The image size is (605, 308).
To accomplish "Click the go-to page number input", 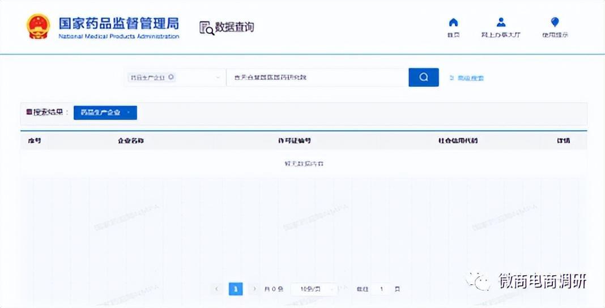I will (x=381, y=289).
